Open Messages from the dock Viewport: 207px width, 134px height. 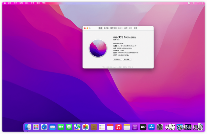[x=69, y=127]
